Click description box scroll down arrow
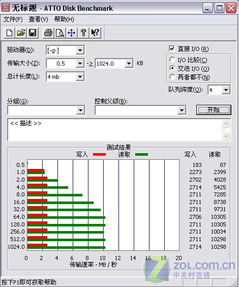This screenshot has height=287, width=239. click(x=226, y=136)
